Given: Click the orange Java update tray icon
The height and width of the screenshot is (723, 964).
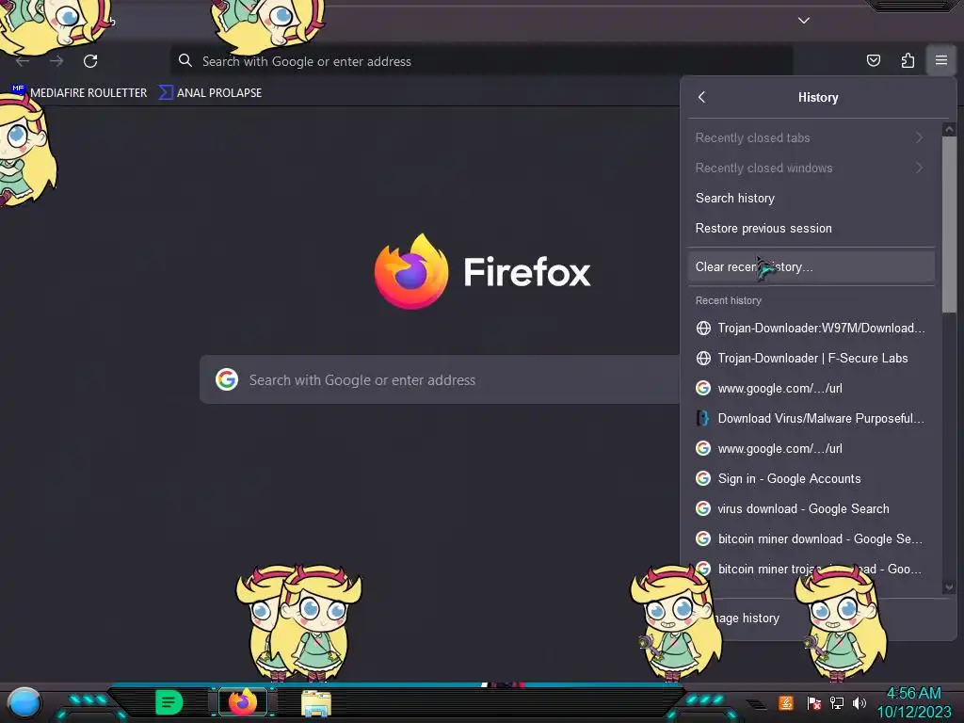Looking at the screenshot, I should click(786, 702).
